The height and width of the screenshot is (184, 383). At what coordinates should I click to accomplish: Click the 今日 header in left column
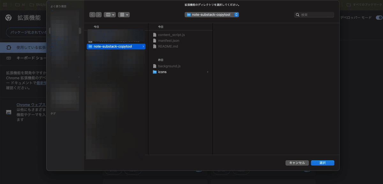coord(96,27)
